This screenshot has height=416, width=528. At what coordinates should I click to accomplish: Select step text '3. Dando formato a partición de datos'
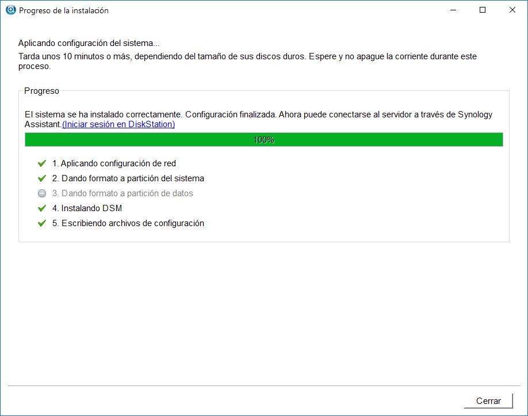pyautogui.click(x=123, y=193)
